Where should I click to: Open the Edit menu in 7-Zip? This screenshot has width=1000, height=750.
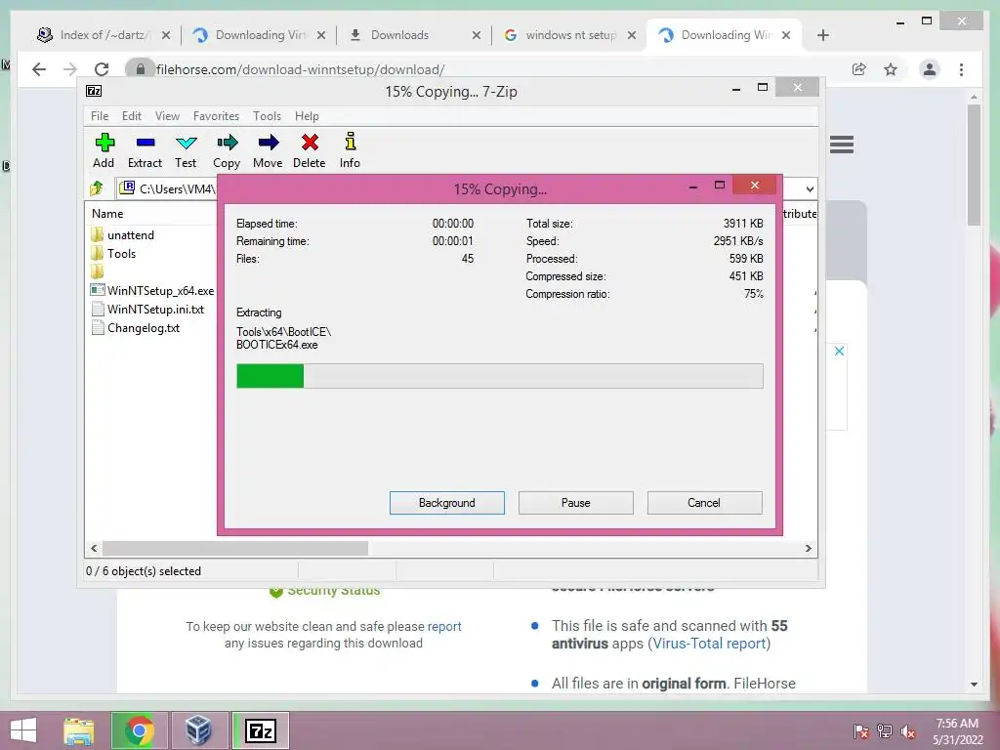click(x=132, y=116)
